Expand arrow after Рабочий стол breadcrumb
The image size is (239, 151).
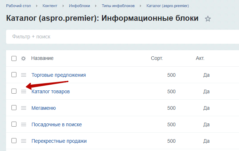tap(37, 6)
